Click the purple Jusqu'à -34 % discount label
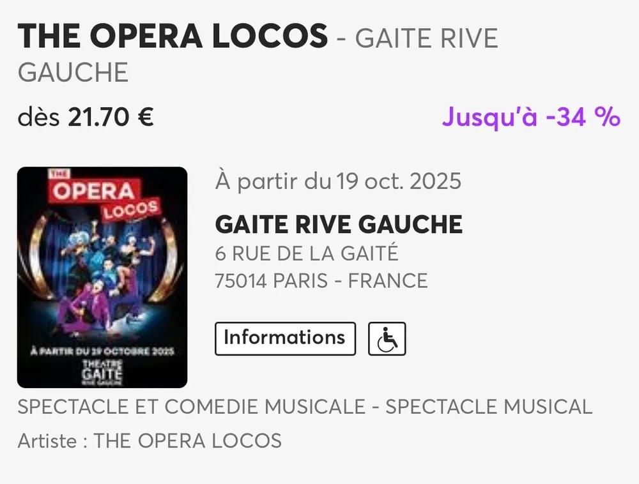 (531, 117)
